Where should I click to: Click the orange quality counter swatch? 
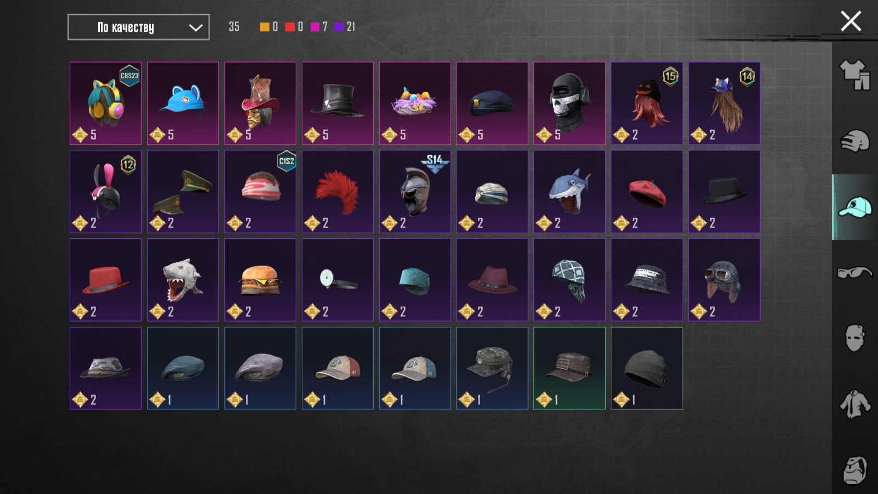pyautogui.click(x=264, y=27)
